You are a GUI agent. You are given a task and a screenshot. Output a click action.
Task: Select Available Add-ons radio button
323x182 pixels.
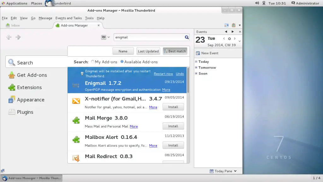pyautogui.click(x=122, y=62)
